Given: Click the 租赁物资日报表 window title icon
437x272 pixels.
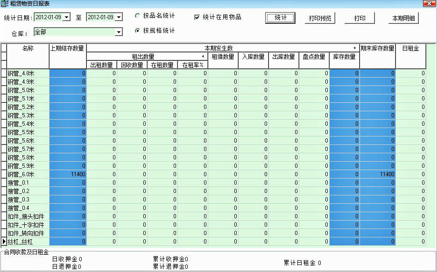Looking at the screenshot, I should pyautogui.click(x=5, y=4).
